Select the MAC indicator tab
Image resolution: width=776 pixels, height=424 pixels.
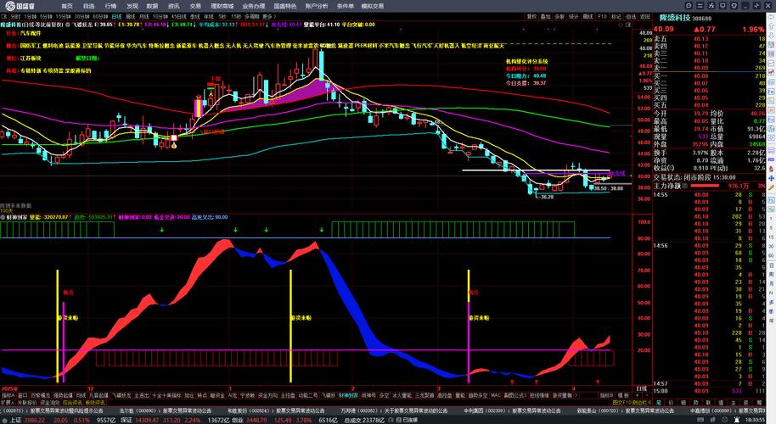pyautogui.click(x=495, y=395)
